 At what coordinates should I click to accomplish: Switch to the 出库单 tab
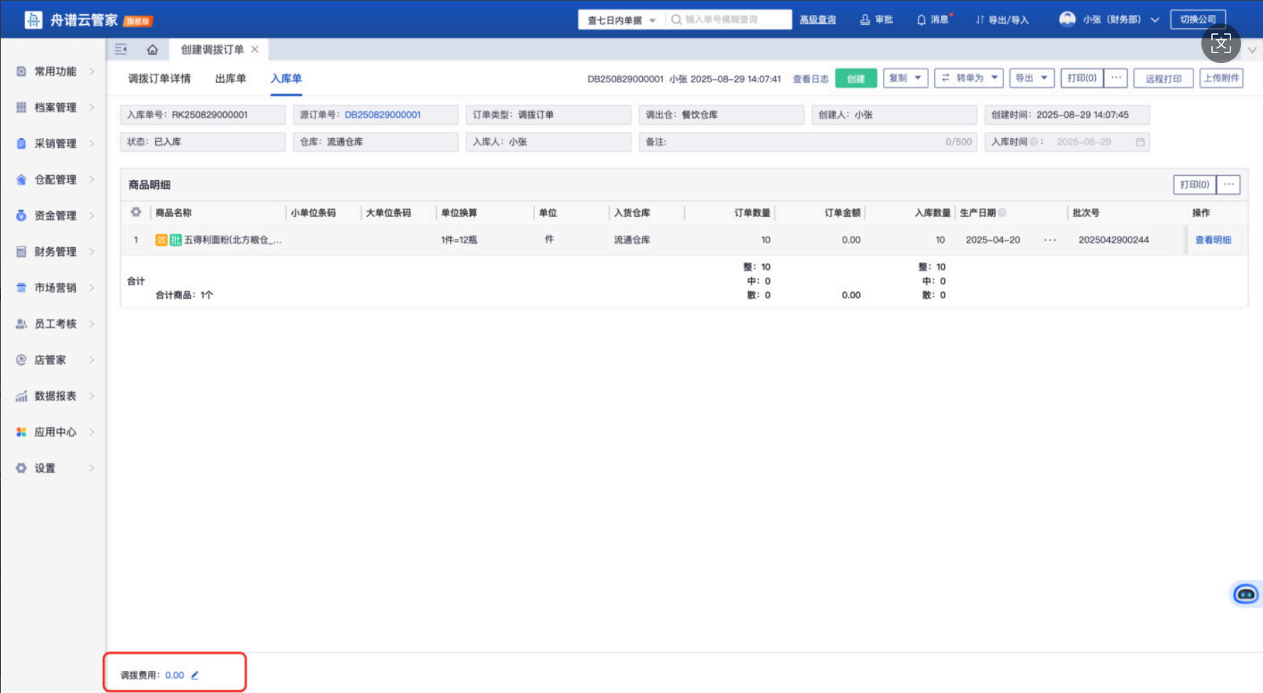230,79
